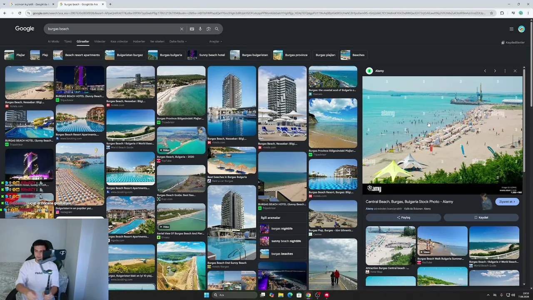Open 'Burgas Beach, Bulgaria - 2020' video thumbnail
The width and height of the screenshot is (533, 300).
click(x=181, y=140)
